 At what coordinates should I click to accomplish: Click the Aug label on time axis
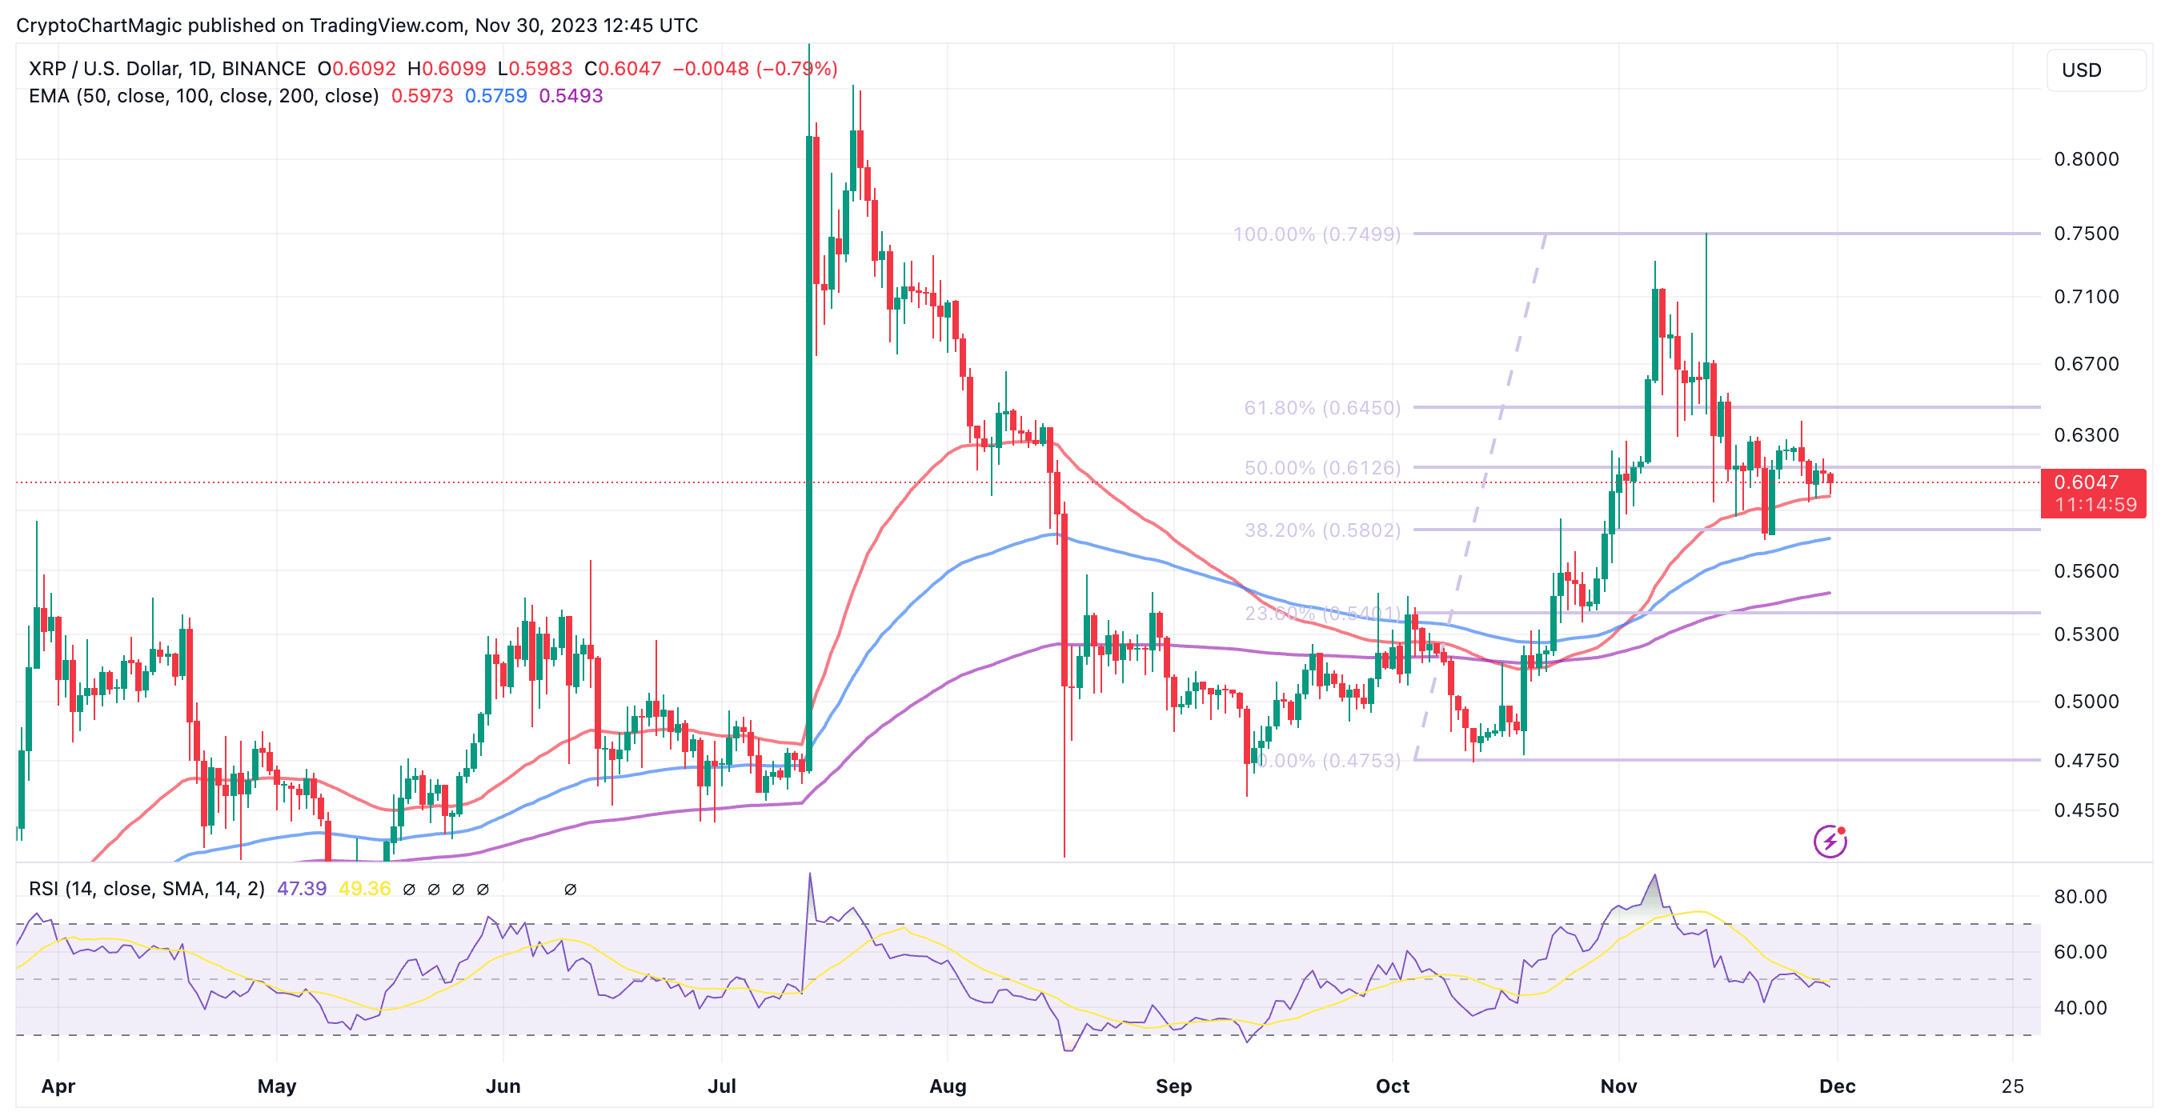[948, 1086]
